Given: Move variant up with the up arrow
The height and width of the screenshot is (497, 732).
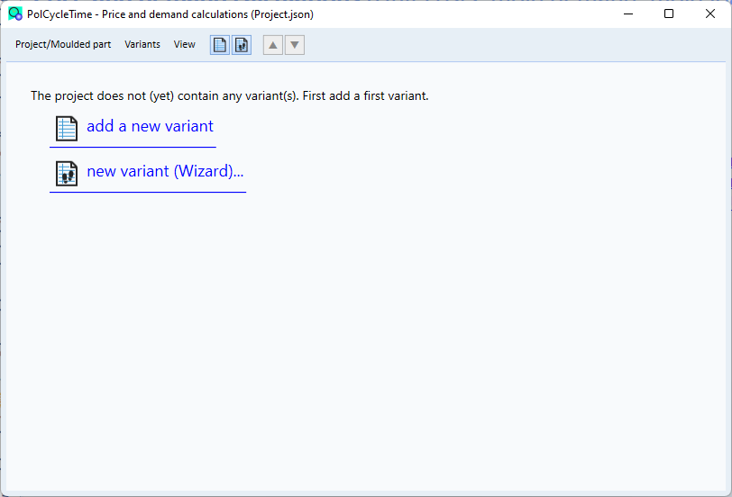Looking at the screenshot, I should tap(273, 45).
